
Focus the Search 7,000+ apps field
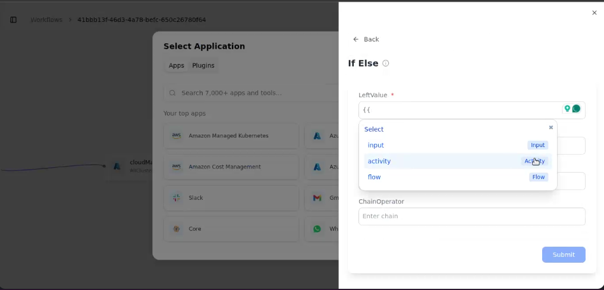click(x=251, y=93)
